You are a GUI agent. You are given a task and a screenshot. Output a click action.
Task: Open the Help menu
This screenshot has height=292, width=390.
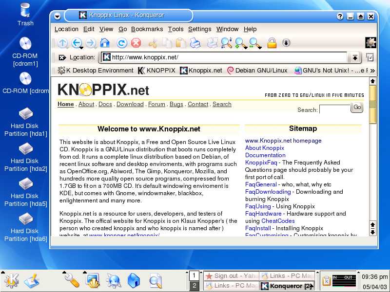[x=250, y=29]
